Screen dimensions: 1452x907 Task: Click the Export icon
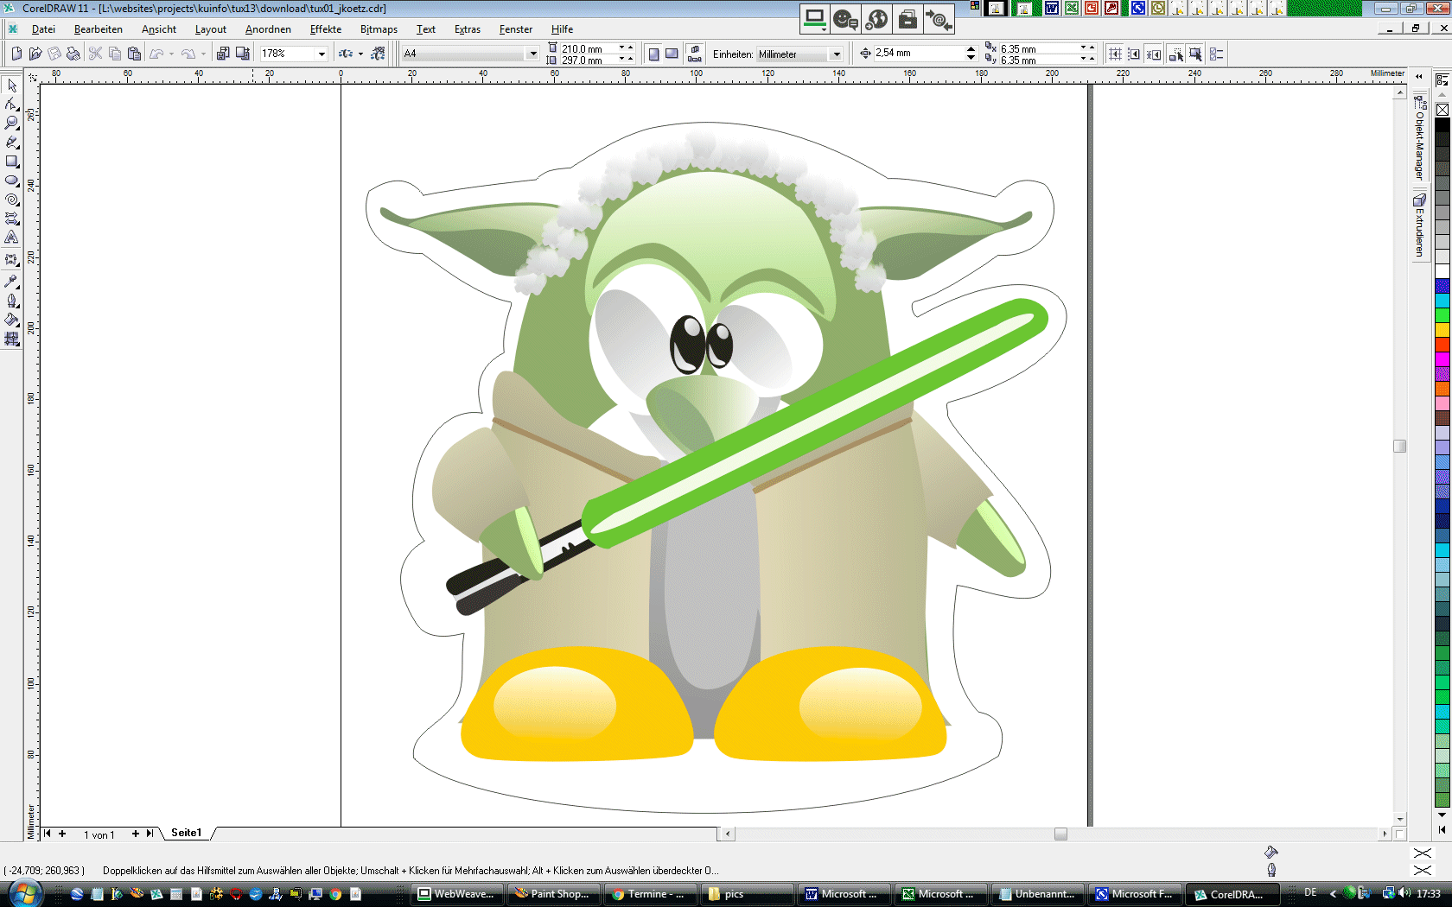click(x=243, y=54)
